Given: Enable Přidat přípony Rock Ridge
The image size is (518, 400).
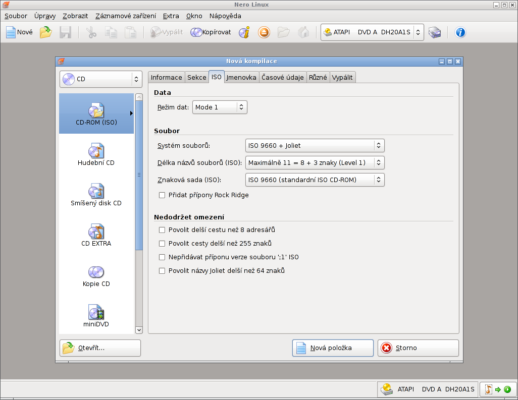Looking at the screenshot, I should tap(162, 195).
